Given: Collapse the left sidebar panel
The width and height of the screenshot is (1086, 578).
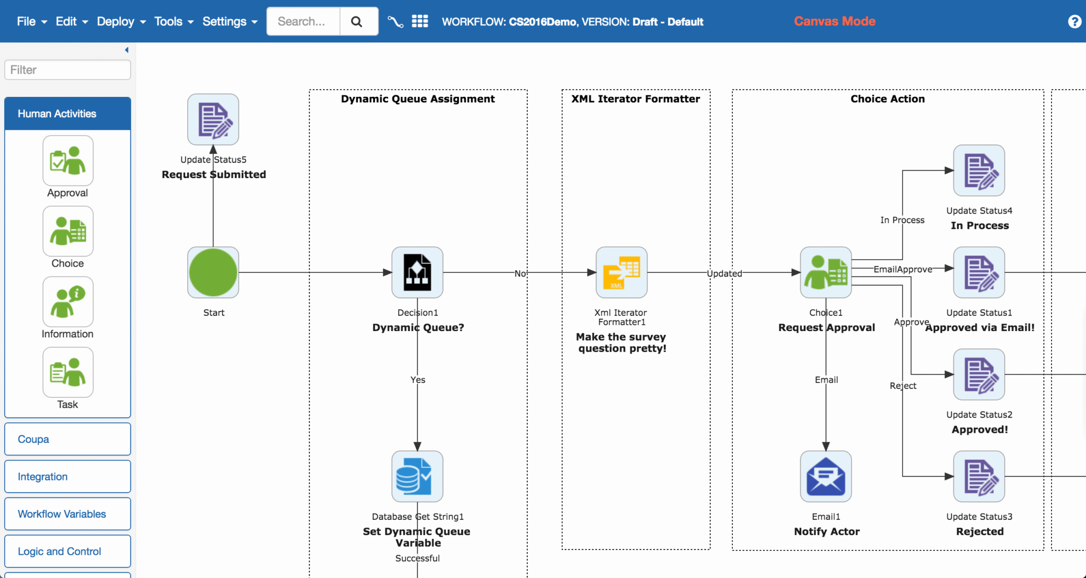Looking at the screenshot, I should [126, 50].
